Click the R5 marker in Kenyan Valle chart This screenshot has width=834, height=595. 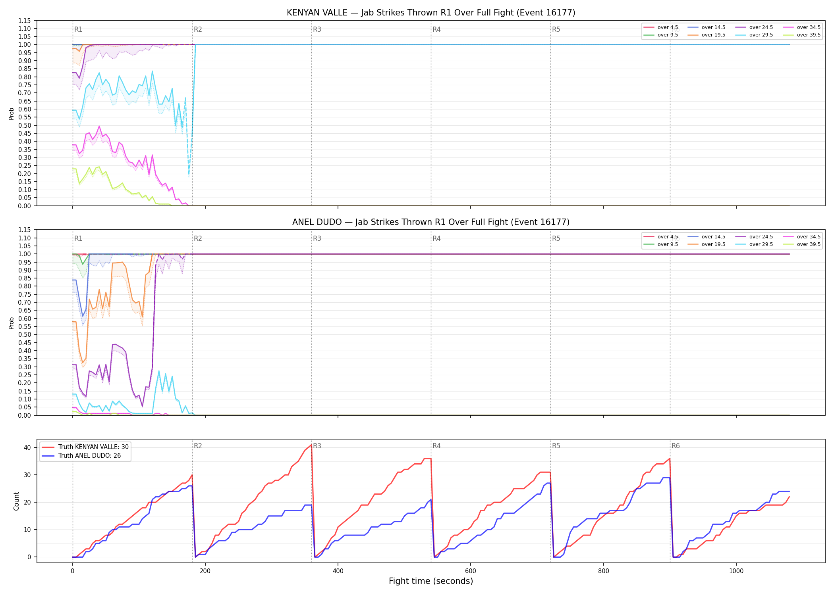[x=556, y=29]
